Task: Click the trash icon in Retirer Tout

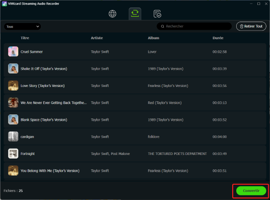Action: (242, 27)
